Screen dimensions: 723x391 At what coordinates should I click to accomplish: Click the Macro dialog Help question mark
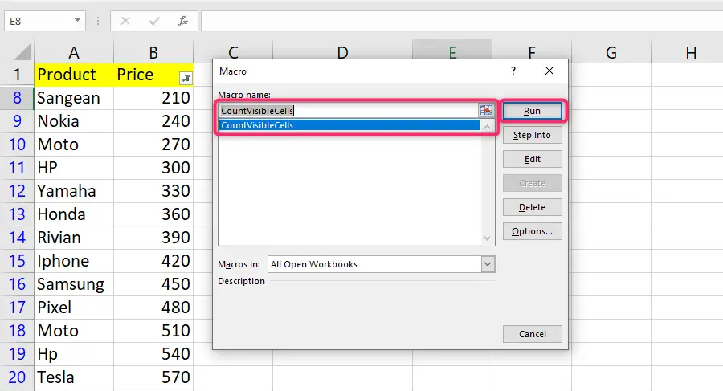[513, 71]
